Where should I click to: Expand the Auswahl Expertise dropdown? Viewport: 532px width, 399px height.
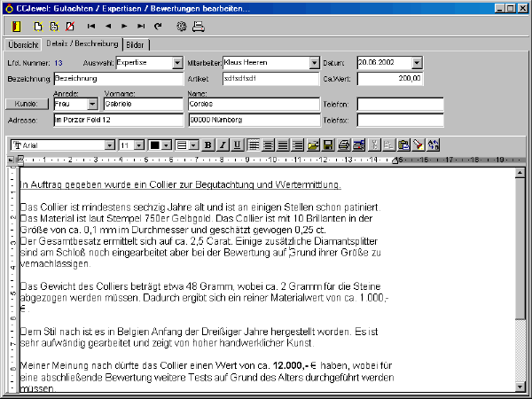[171, 63]
